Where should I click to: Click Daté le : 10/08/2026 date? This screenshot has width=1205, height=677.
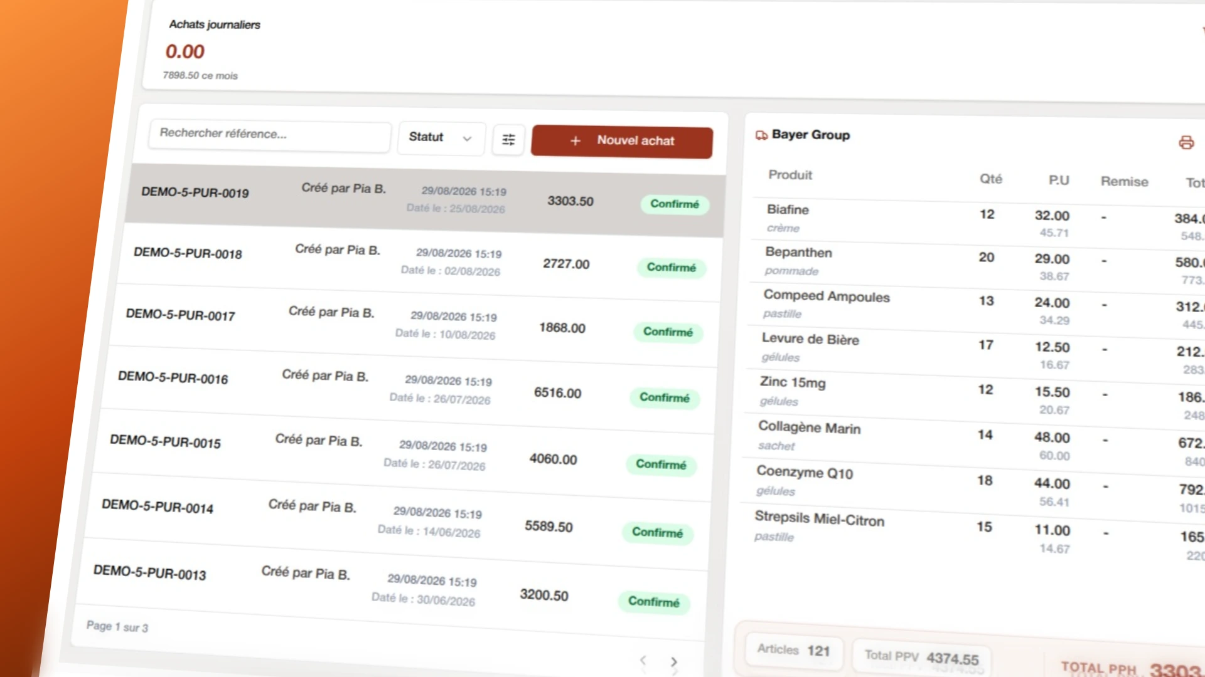(445, 334)
